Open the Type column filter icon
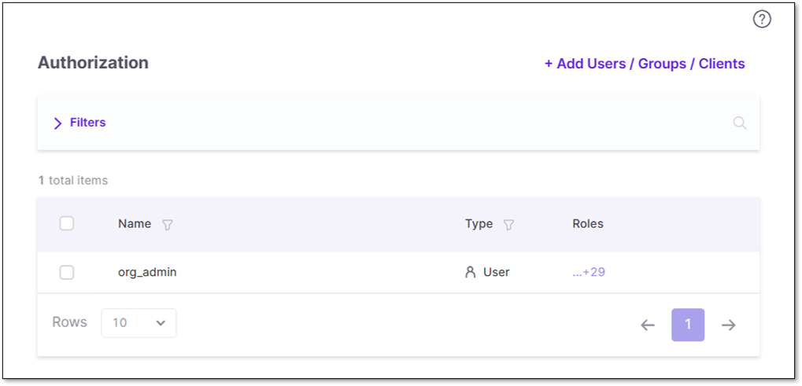The height and width of the screenshot is (386, 802). pos(508,225)
